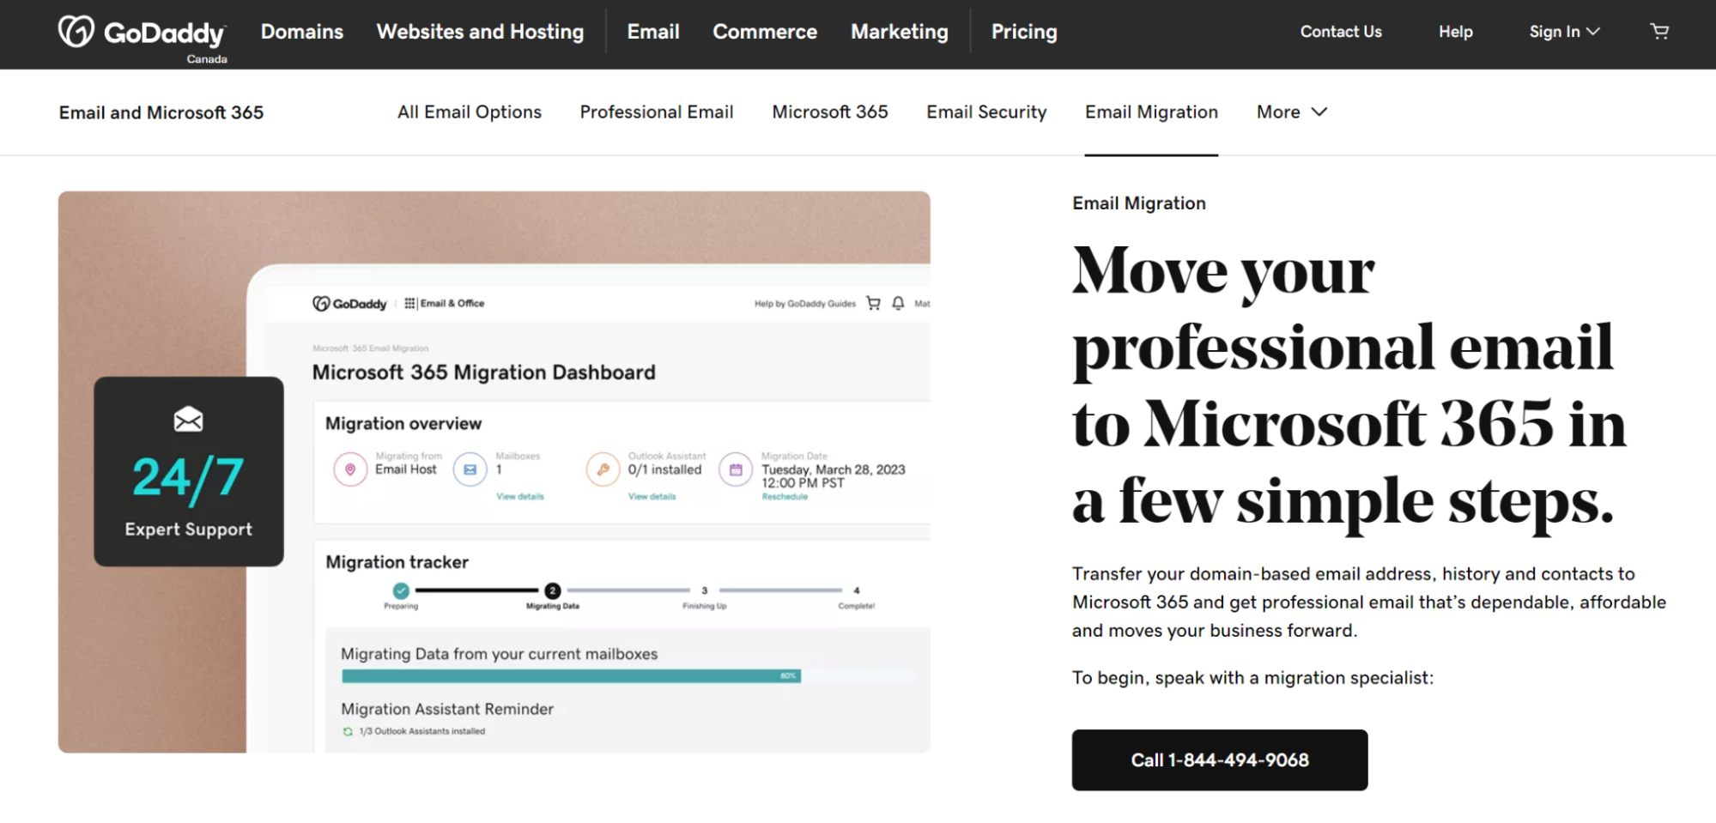Open the Websites and Hosting menu
The height and width of the screenshot is (823, 1716).
pos(480,32)
